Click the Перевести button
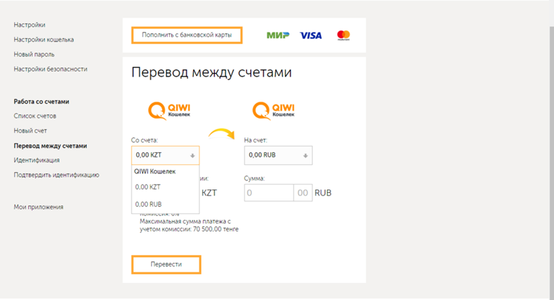554x300 pixels. pyautogui.click(x=166, y=265)
